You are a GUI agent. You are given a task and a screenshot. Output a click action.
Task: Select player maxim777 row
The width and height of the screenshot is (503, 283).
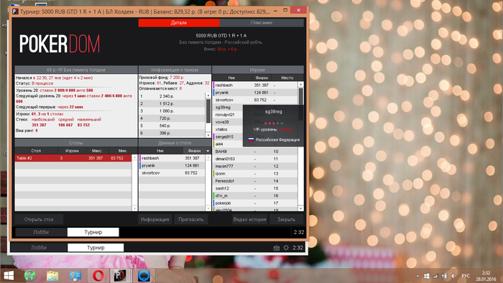(255, 167)
